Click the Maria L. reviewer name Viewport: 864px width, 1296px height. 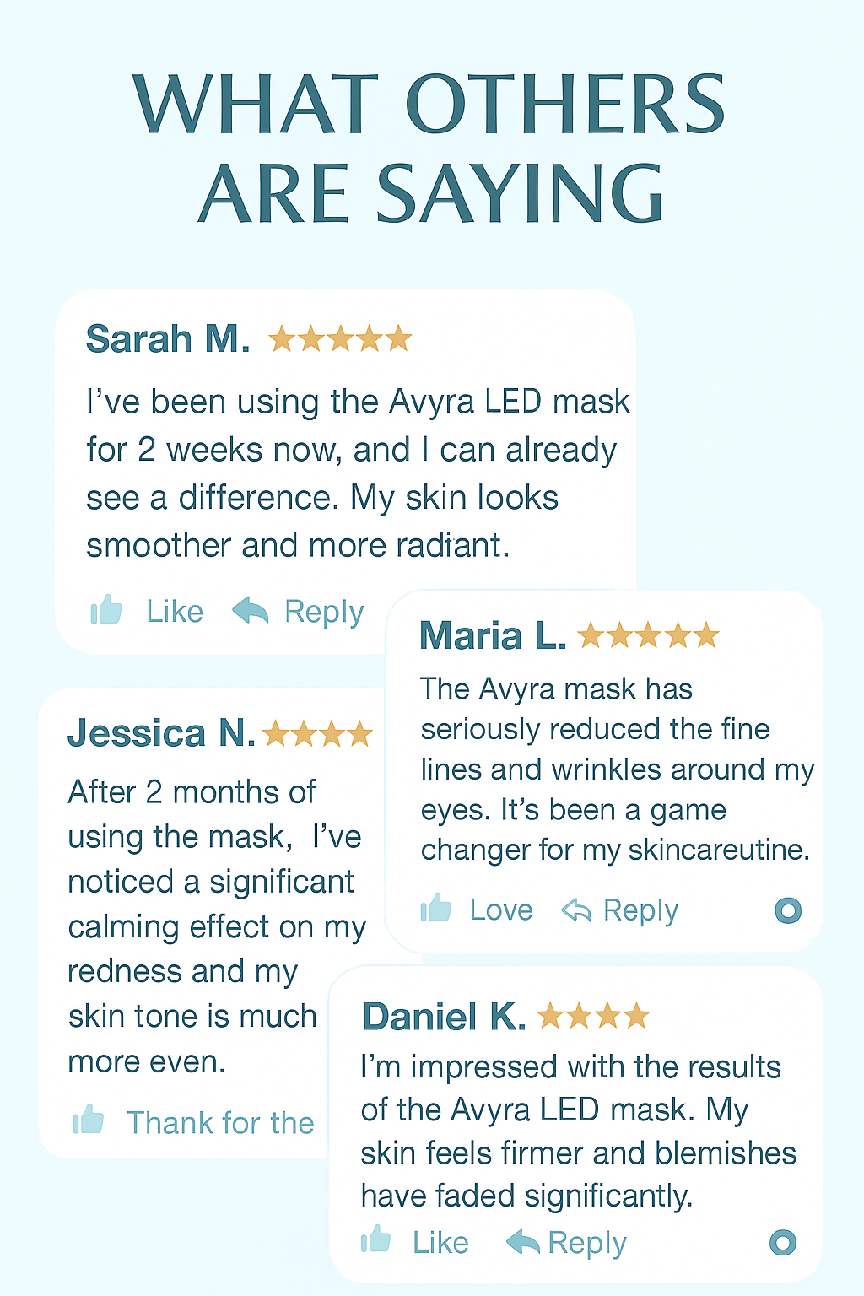coord(493,636)
